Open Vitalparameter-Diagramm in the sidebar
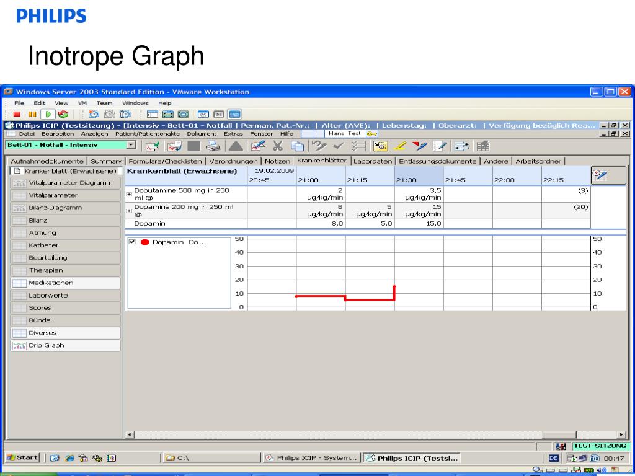Image resolution: width=635 pixels, height=476 pixels. point(65,183)
